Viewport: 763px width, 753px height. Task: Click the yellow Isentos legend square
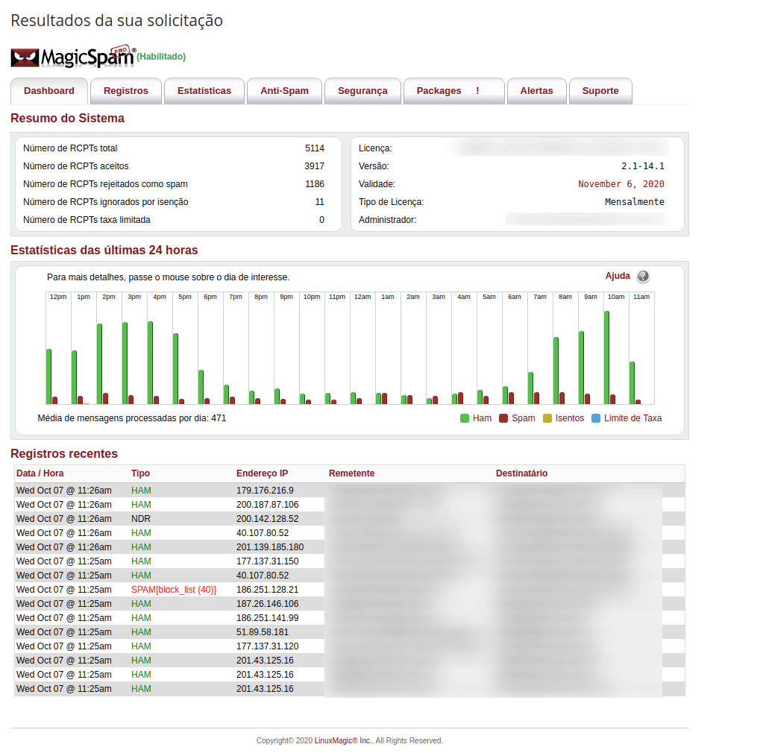pyautogui.click(x=547, y=418)
